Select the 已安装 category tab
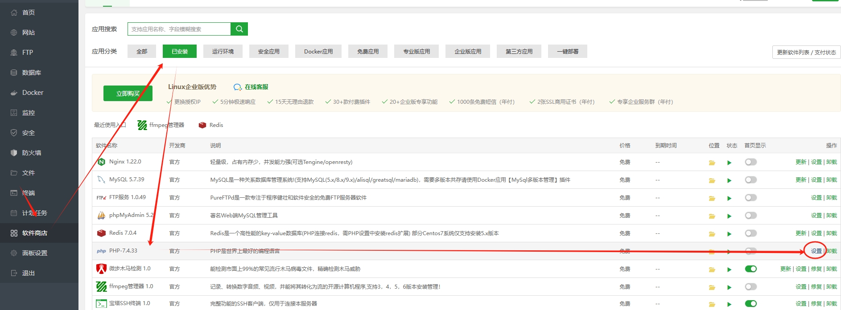Viewport: 841px width, 310px height. (x=179, y=51)
